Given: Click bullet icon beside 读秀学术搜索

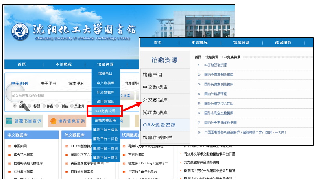Looking at the screenshot, I should (x=10, y=155).
